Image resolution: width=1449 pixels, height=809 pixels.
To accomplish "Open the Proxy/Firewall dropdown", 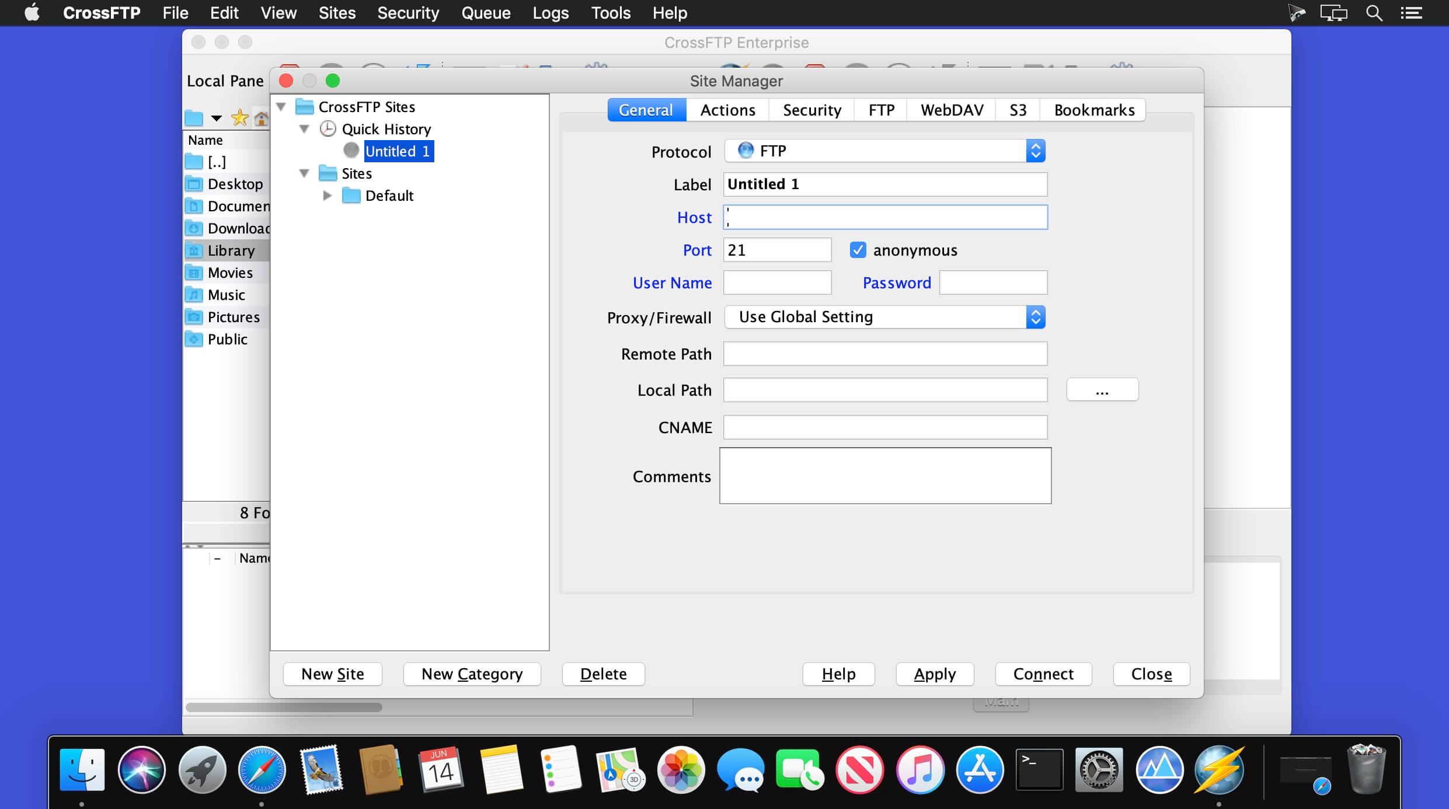I will click(x=884, y=317).
